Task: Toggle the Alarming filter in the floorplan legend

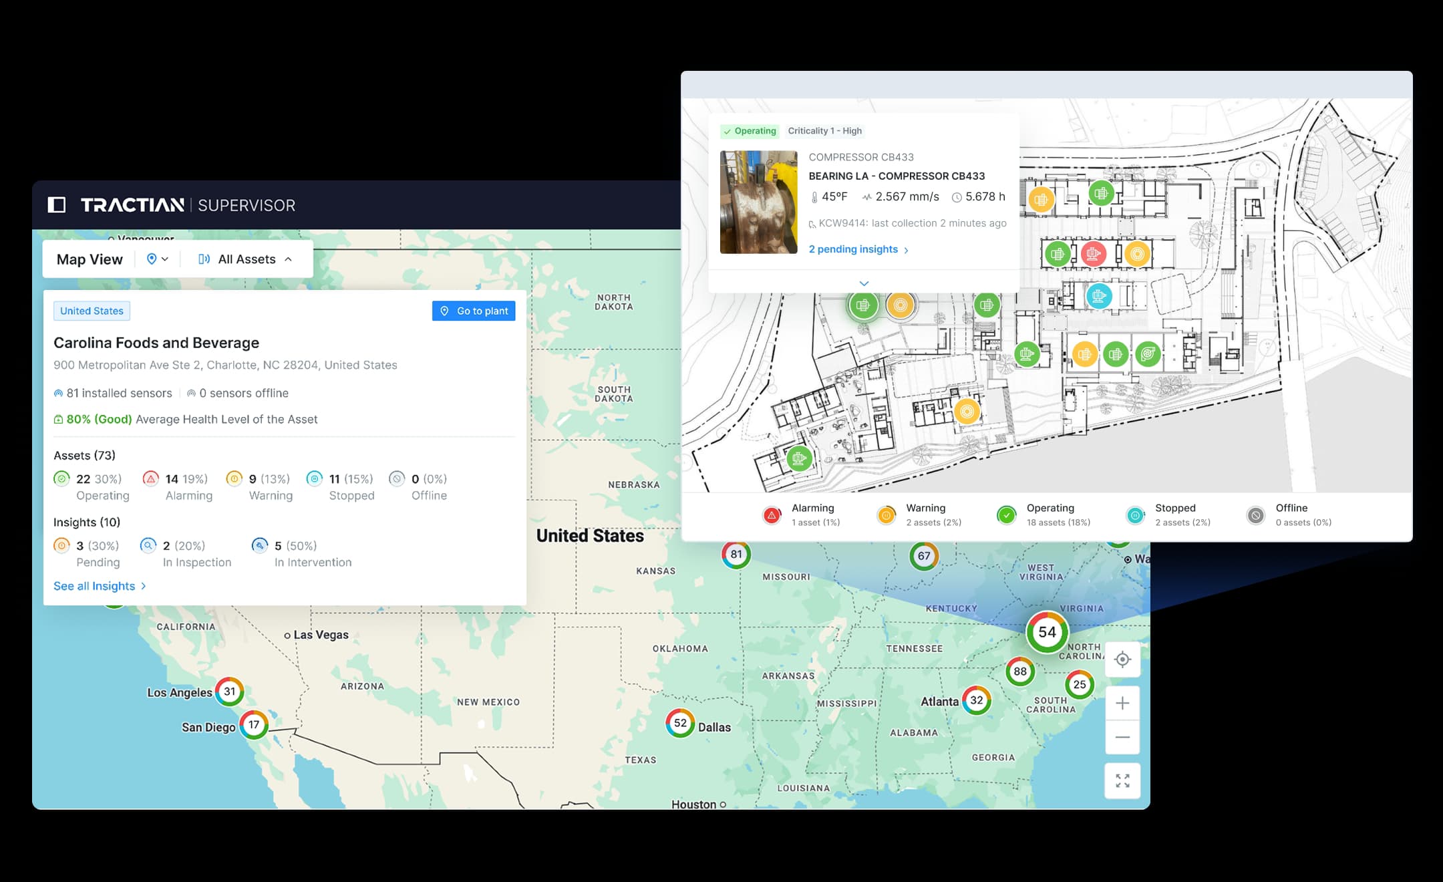Action: pos(771,515)
